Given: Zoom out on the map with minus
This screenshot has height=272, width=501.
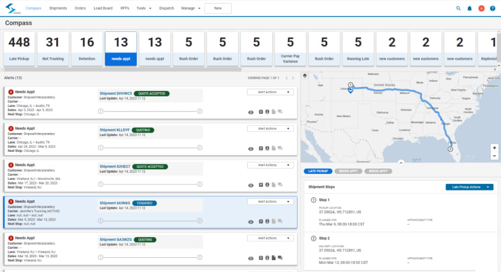Looking at the screenshot, I should pos(494,156).
